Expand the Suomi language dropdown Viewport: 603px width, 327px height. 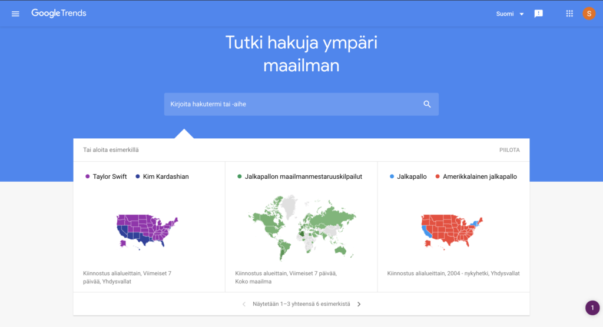509,14
